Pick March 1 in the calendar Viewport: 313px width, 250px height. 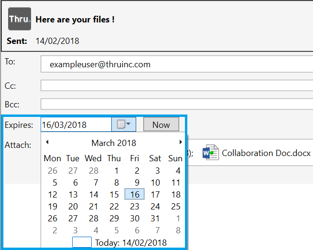click(x=116, y=170)
